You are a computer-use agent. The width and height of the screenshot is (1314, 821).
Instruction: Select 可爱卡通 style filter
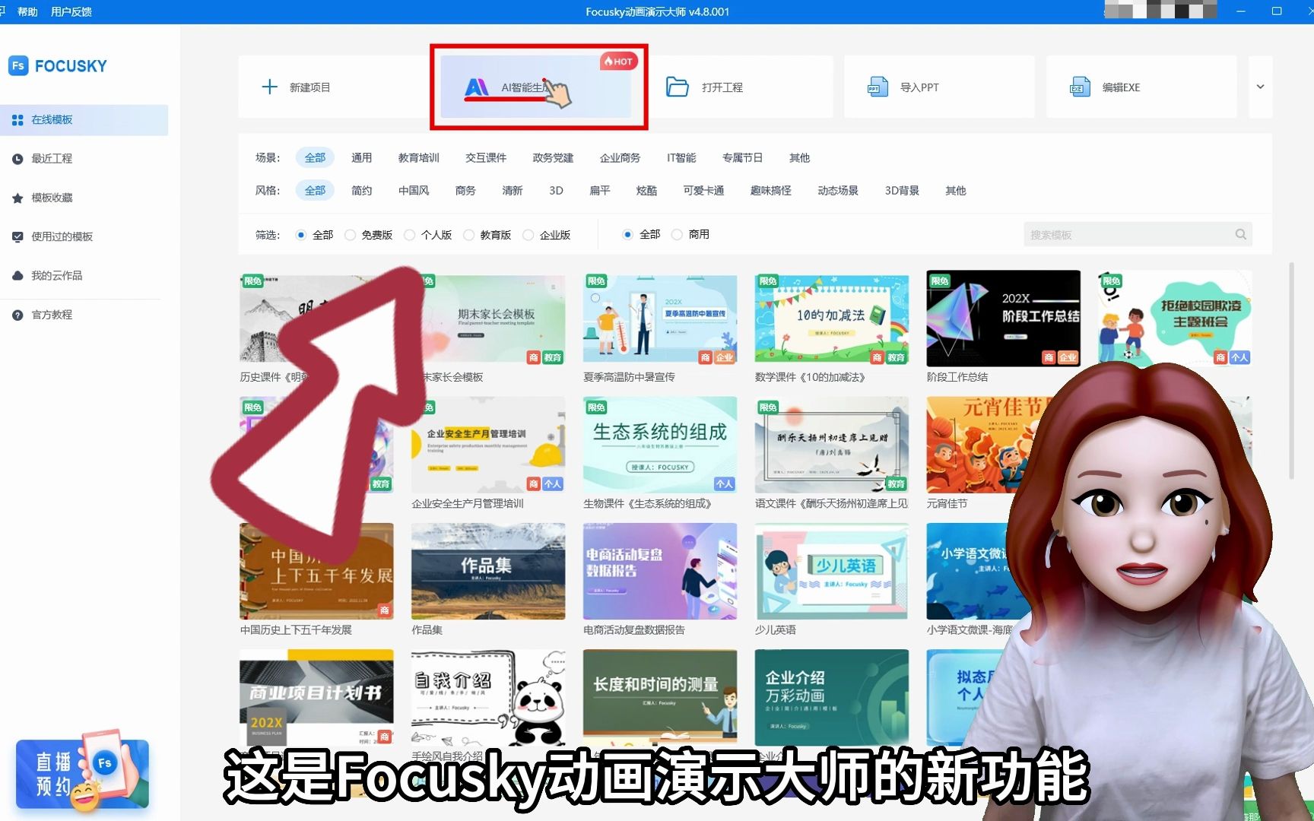pyautogui.click(x=703, y=190)
